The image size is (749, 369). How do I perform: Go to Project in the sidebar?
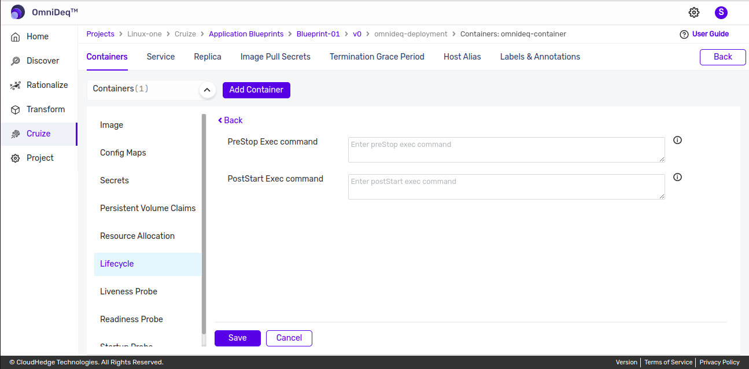(39, 158)
